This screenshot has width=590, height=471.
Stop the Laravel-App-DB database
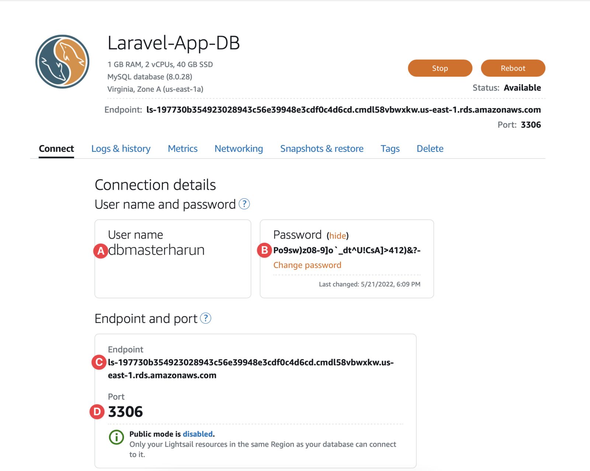[x=440, y=68]
